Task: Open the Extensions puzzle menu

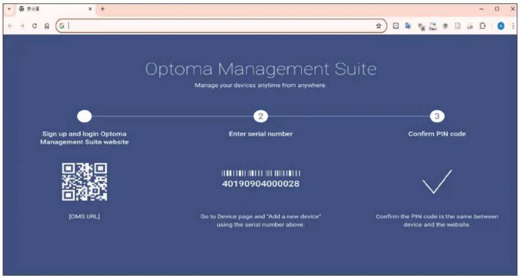Action: (482, 25)
